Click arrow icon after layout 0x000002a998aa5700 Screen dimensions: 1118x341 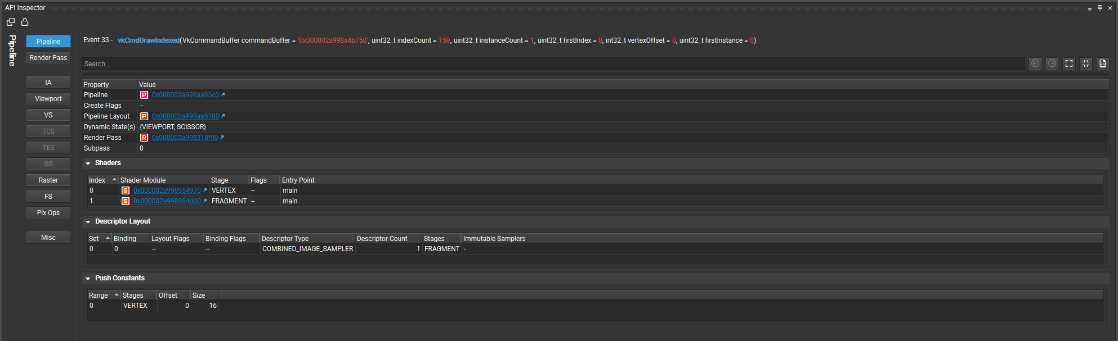coord(223,116)
